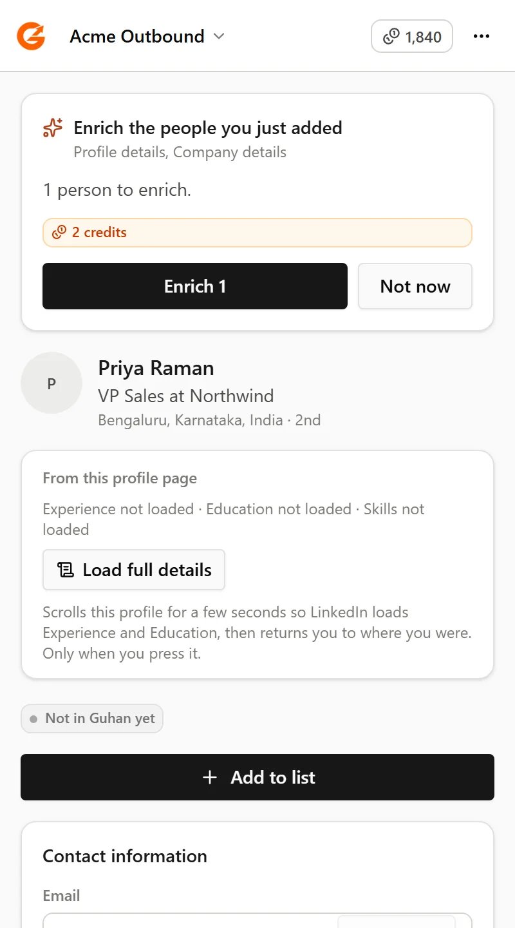Select Priya Raman's avatar thumbnail
This screenshot has width=515, height=928.
tap(51, 383)
